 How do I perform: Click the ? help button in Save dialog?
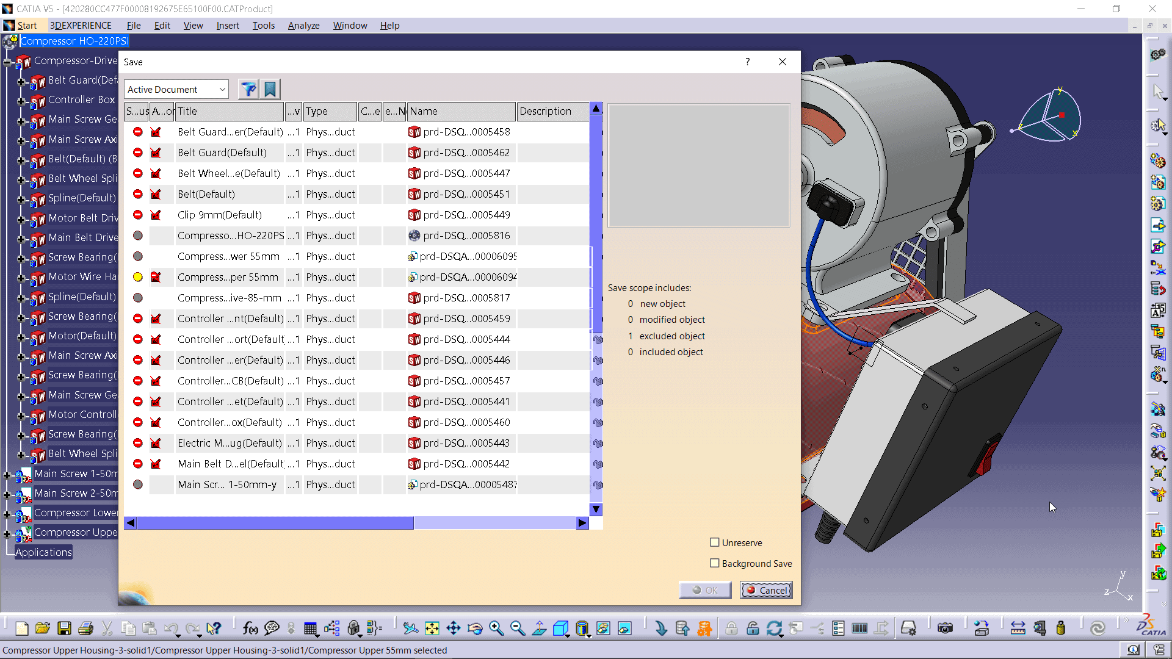pos(747,62)
